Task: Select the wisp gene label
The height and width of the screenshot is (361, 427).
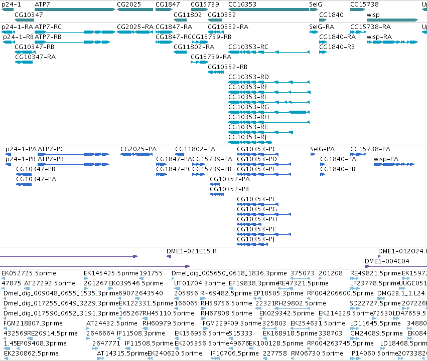Action: [x=373, y=15]
